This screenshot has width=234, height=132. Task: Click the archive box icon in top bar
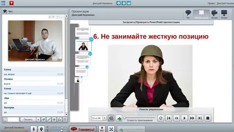(129, 3)
